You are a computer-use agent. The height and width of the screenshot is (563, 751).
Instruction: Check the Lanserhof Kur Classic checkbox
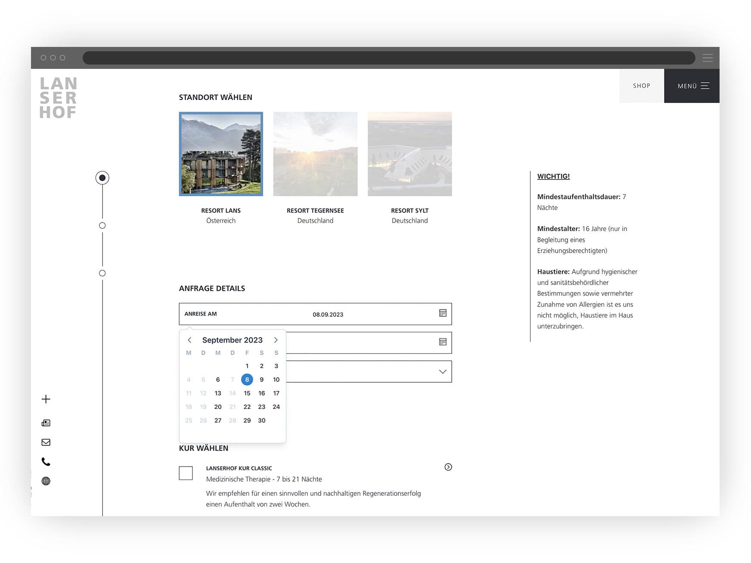pos(186,473)
